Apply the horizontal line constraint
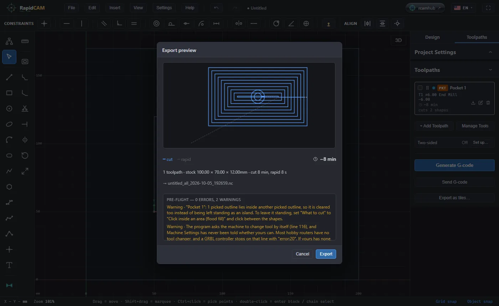Screen dimensions: 499x306 click(x=67, y=23)
